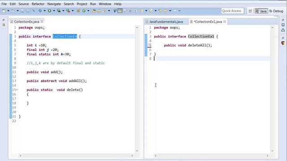Screen dimensions: 287x161
Task: Open the Package Explorer icon in left sidebar
Action: pos(4,25)
